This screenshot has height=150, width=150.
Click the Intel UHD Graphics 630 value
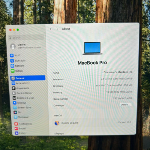114,85
